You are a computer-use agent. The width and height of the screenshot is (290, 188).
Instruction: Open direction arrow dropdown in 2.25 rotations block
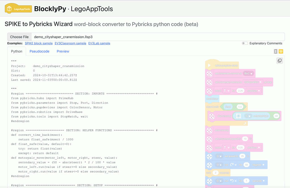point(226,91)
